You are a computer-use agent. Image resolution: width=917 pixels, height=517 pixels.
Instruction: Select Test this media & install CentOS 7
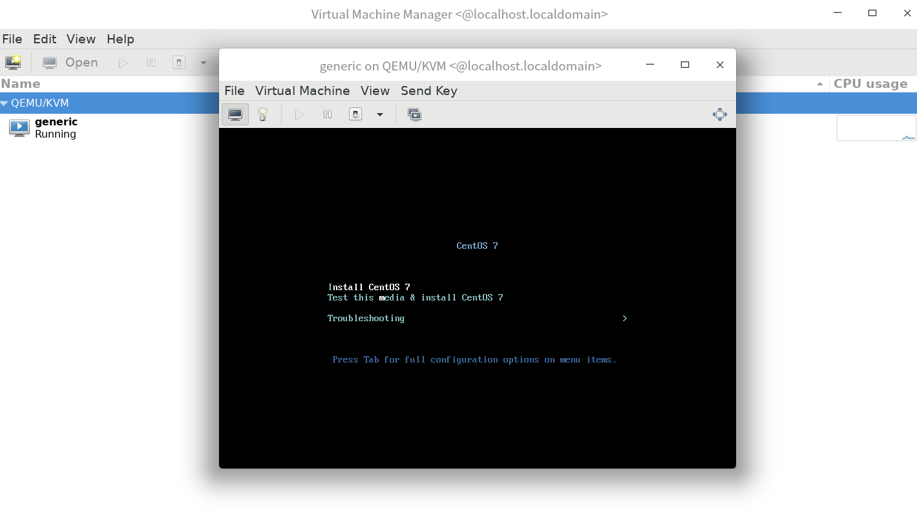(415, 297)
